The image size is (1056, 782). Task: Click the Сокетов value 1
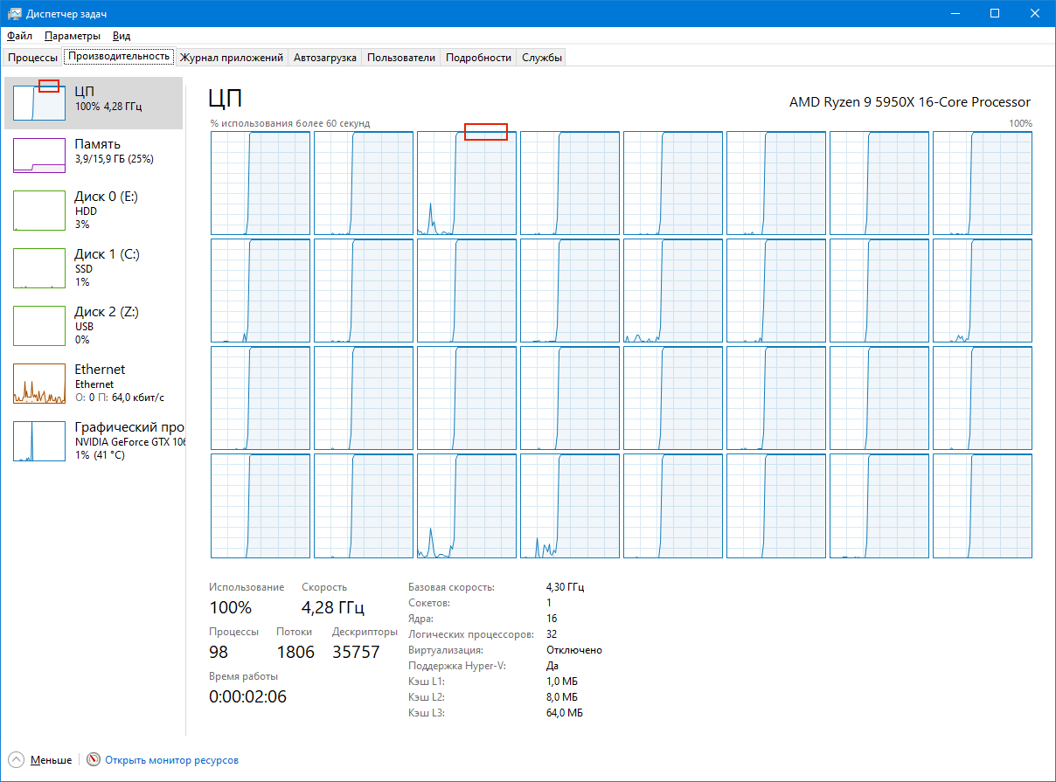pyautogui.click(x=549, y=603)
